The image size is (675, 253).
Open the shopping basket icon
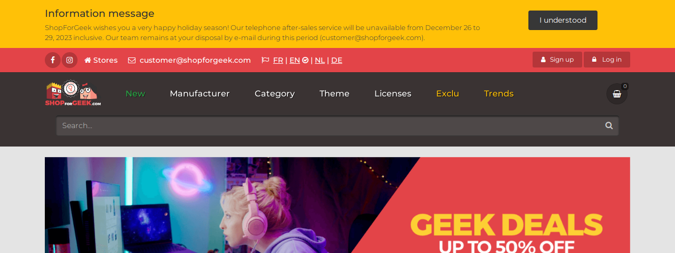click(x=617, y=94)
